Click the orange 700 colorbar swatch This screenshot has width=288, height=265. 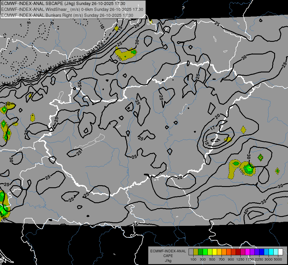pyautogui.click(x=224, y=252)
